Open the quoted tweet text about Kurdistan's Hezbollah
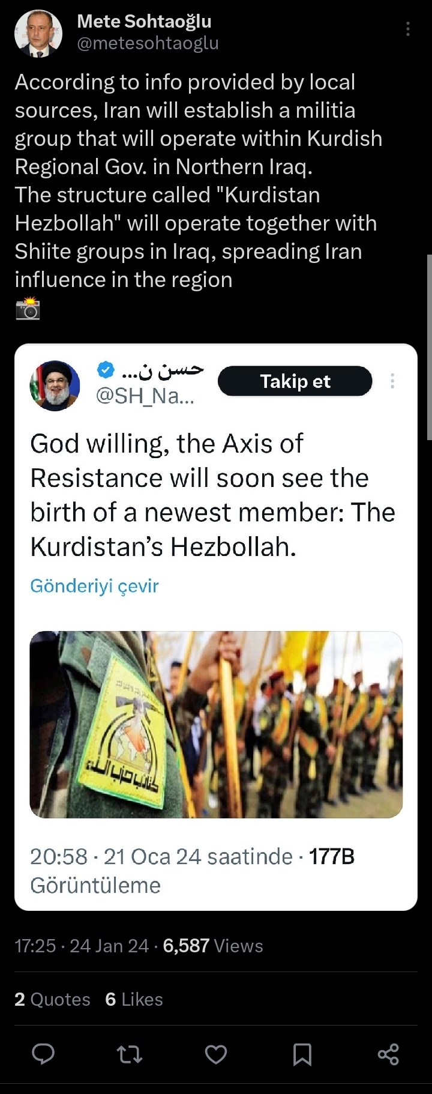This screenshot has height=1094, width=432. coord(212,495)
